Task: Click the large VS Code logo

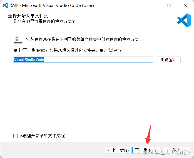Action: tap(184, 20)
